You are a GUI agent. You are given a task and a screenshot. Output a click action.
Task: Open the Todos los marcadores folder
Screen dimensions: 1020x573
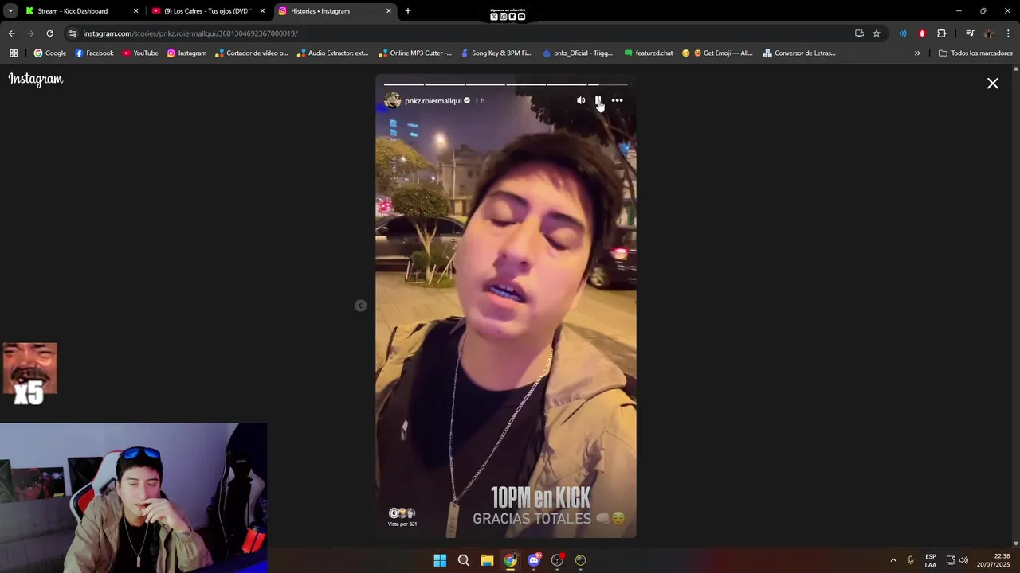click(975, 53)
